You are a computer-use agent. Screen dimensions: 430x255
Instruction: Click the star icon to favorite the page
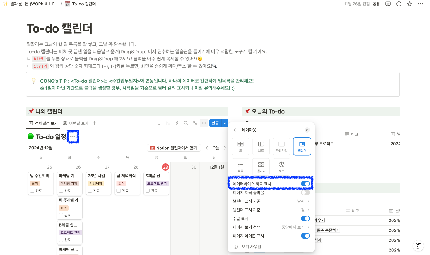click(x=409, y=4)
